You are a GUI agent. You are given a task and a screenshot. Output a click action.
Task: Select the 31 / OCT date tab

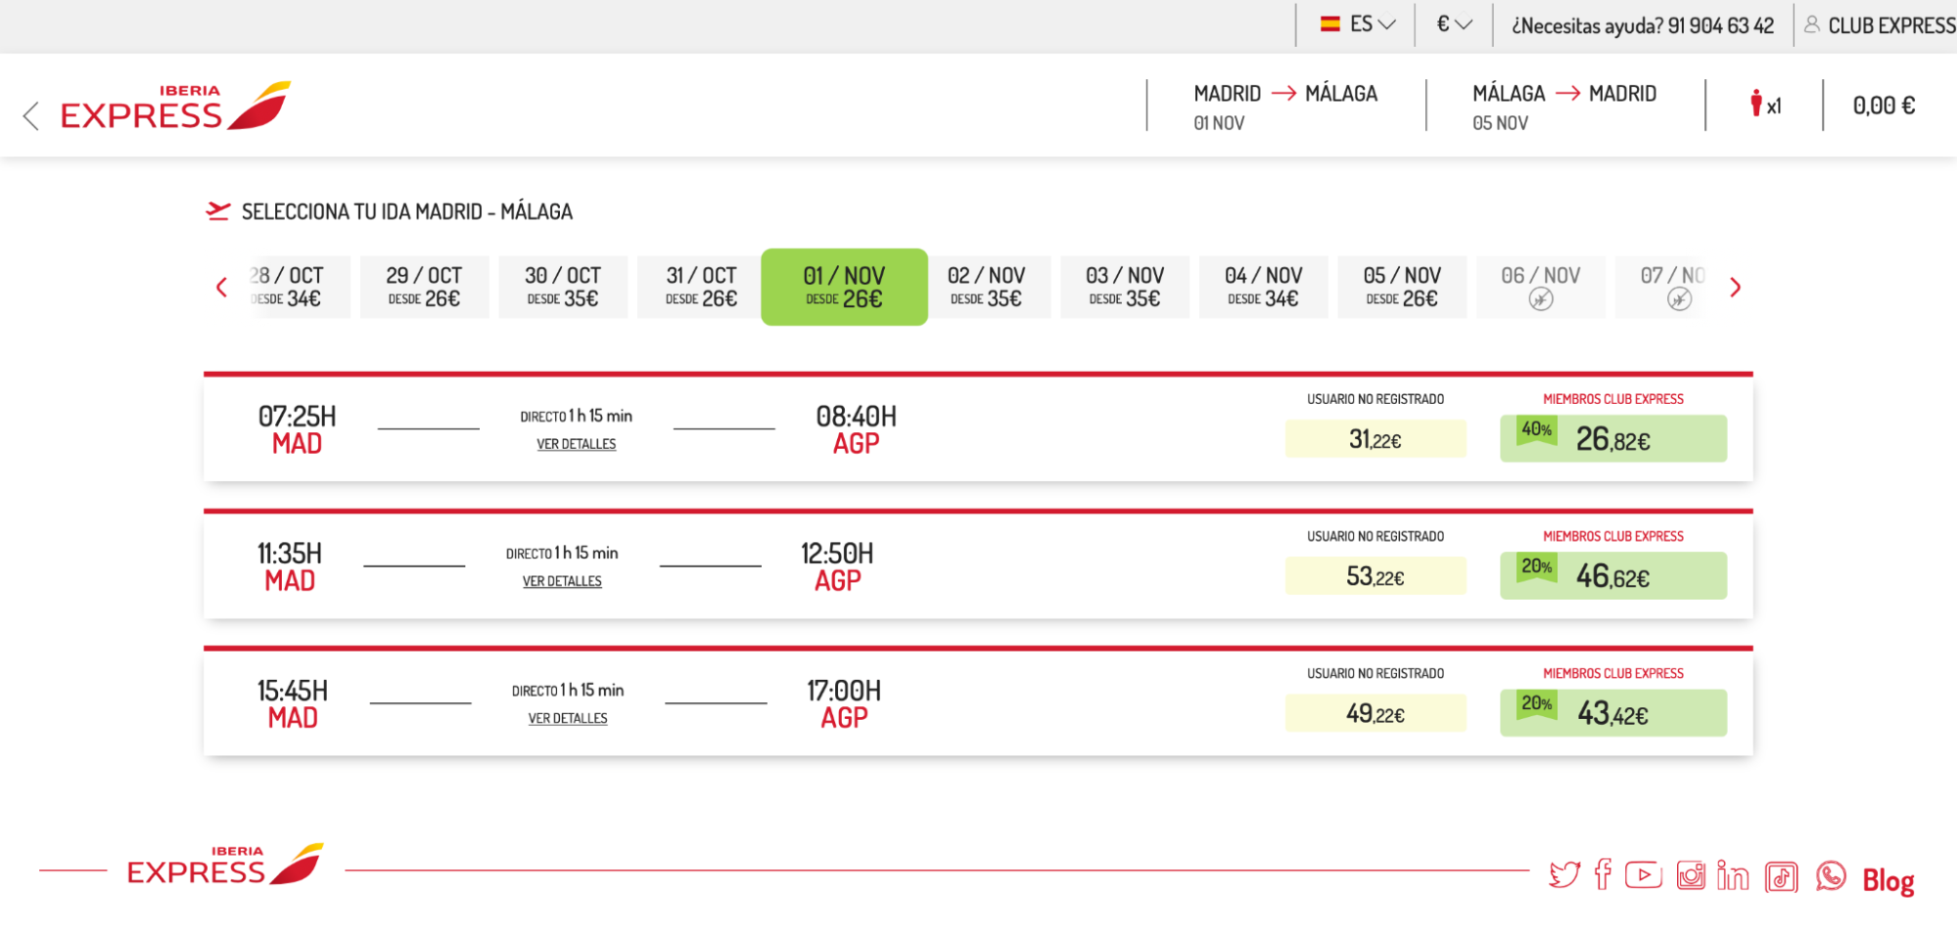tap(701, 287)
